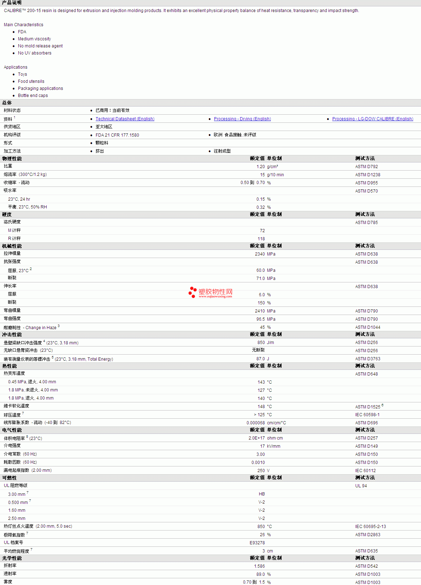Select the 亚太地区 supply region value
Image resolution: width=421 pixels, height=585 pixels.
pyautogui.click(x=104, y=127)
